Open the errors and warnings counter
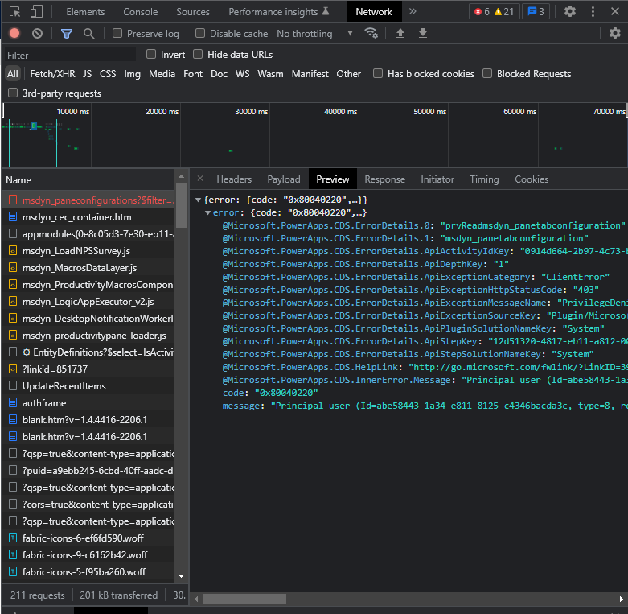 point(495,11)
